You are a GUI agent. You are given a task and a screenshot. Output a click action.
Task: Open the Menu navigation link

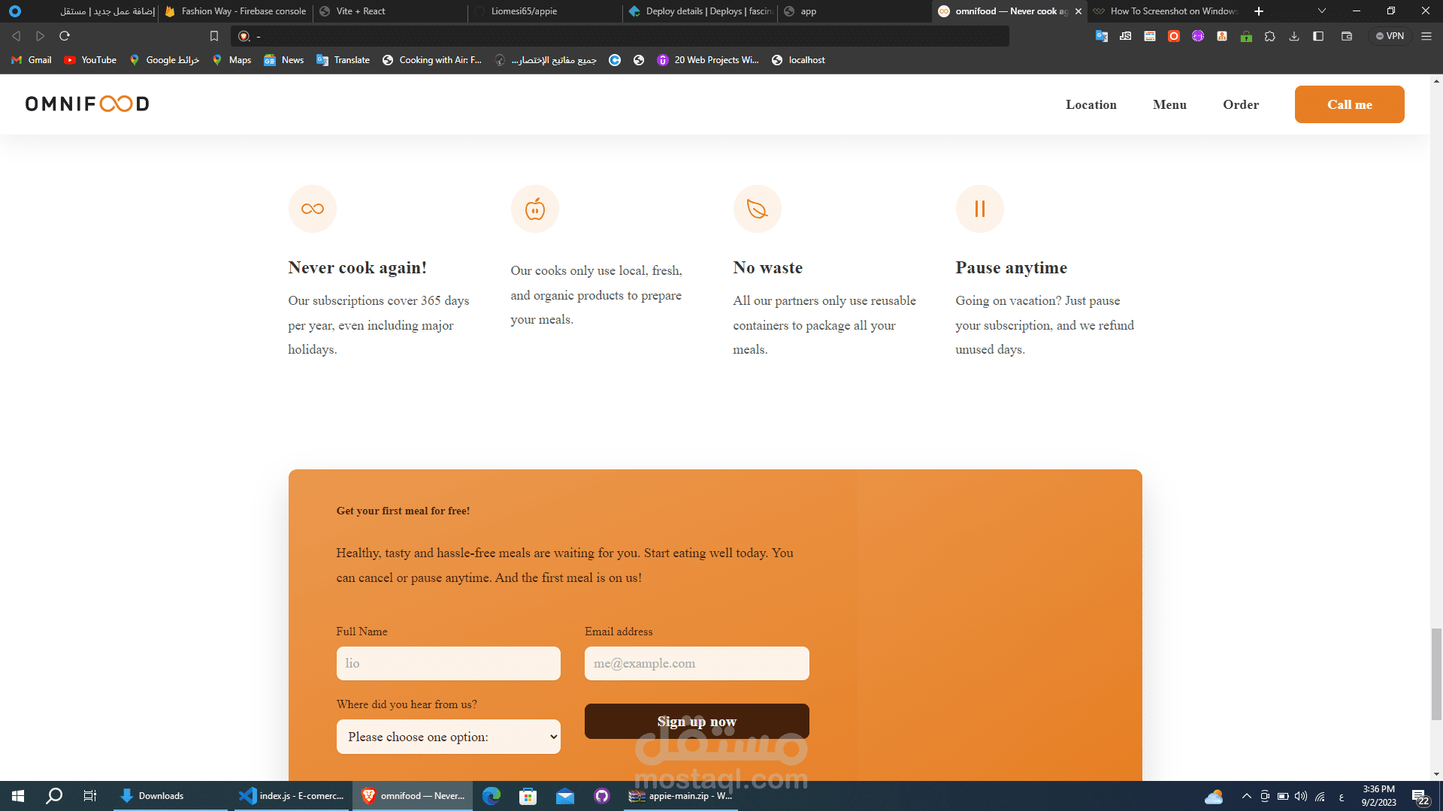tap(1169, 104)
